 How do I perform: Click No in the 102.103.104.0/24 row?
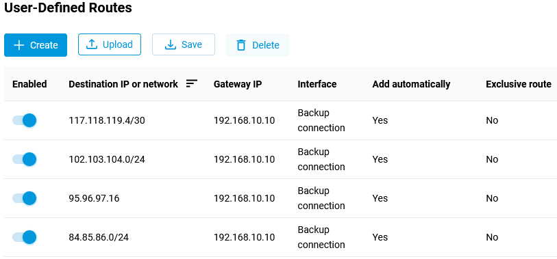click(492, 159)
